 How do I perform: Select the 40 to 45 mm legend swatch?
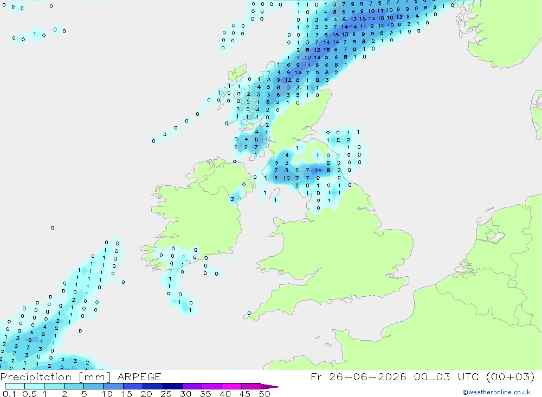tap(231, 386)
